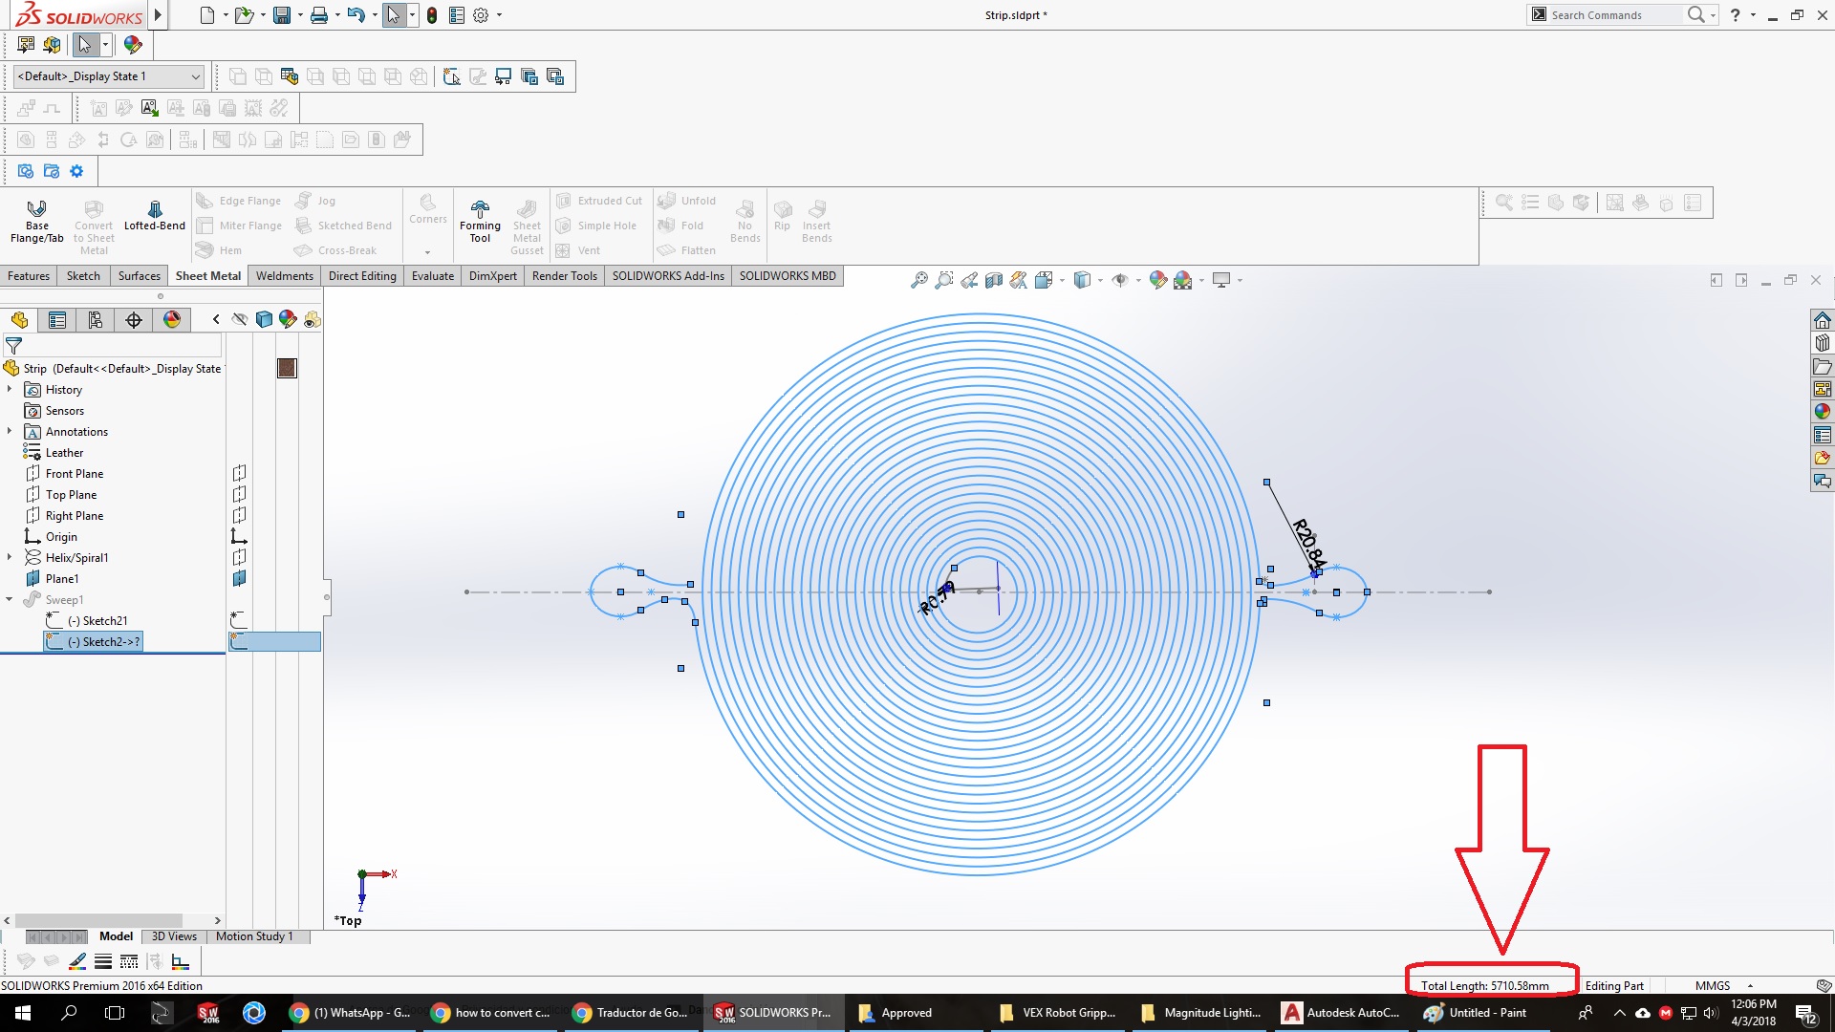Screen dimensions: 1835x1032
Task: Open the Motion Study 1 tab
Action: coord(253,936)
